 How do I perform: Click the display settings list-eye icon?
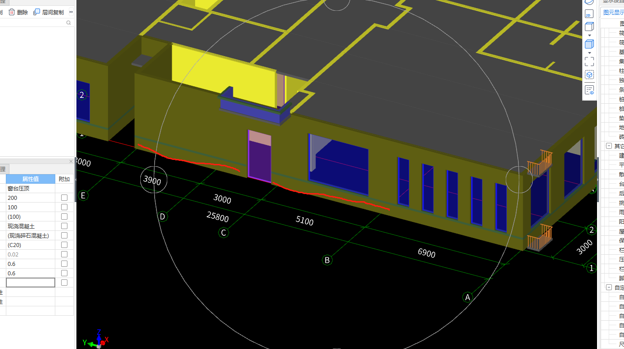point(589,90)
